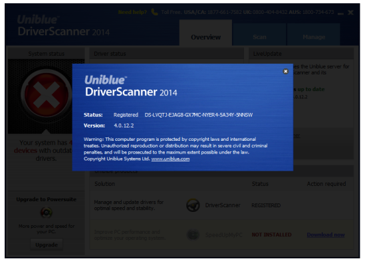Image resolution: width=367 pixels, height=263 pixels.
Task: Click the version number 4.0.12.2 in the dialog
Action: pos(124,126)
